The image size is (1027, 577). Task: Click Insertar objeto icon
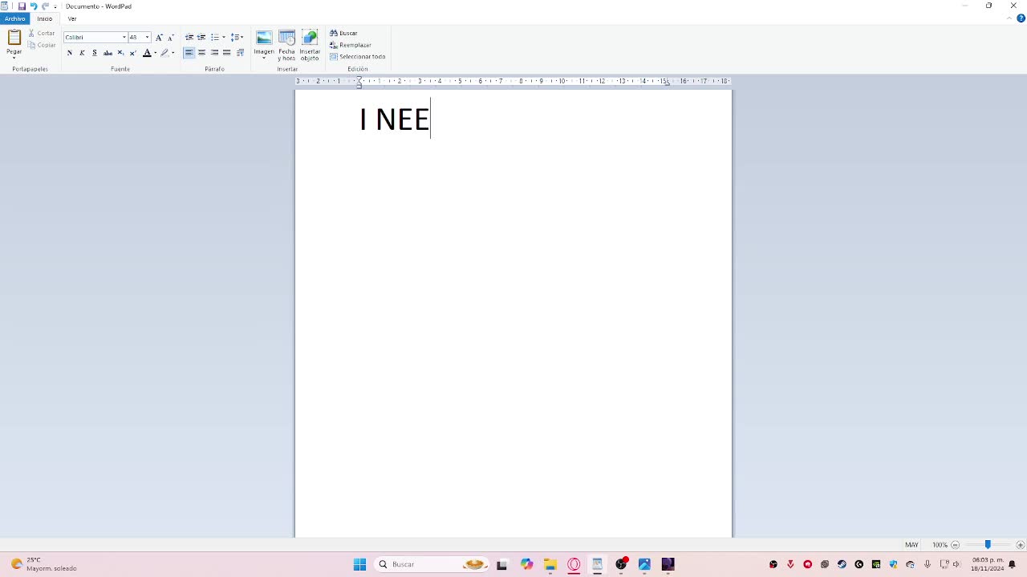tap(310, 38)
